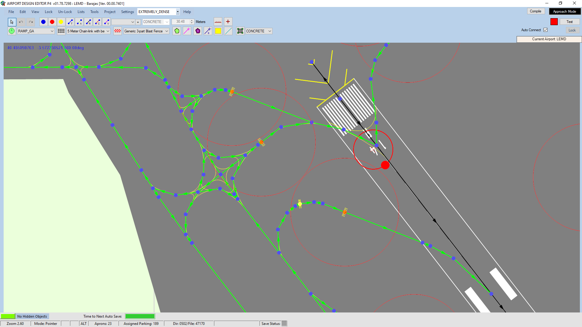Open the RAMP_GA parking type dropdown
582x327 pixels.
tap(36, 31)
